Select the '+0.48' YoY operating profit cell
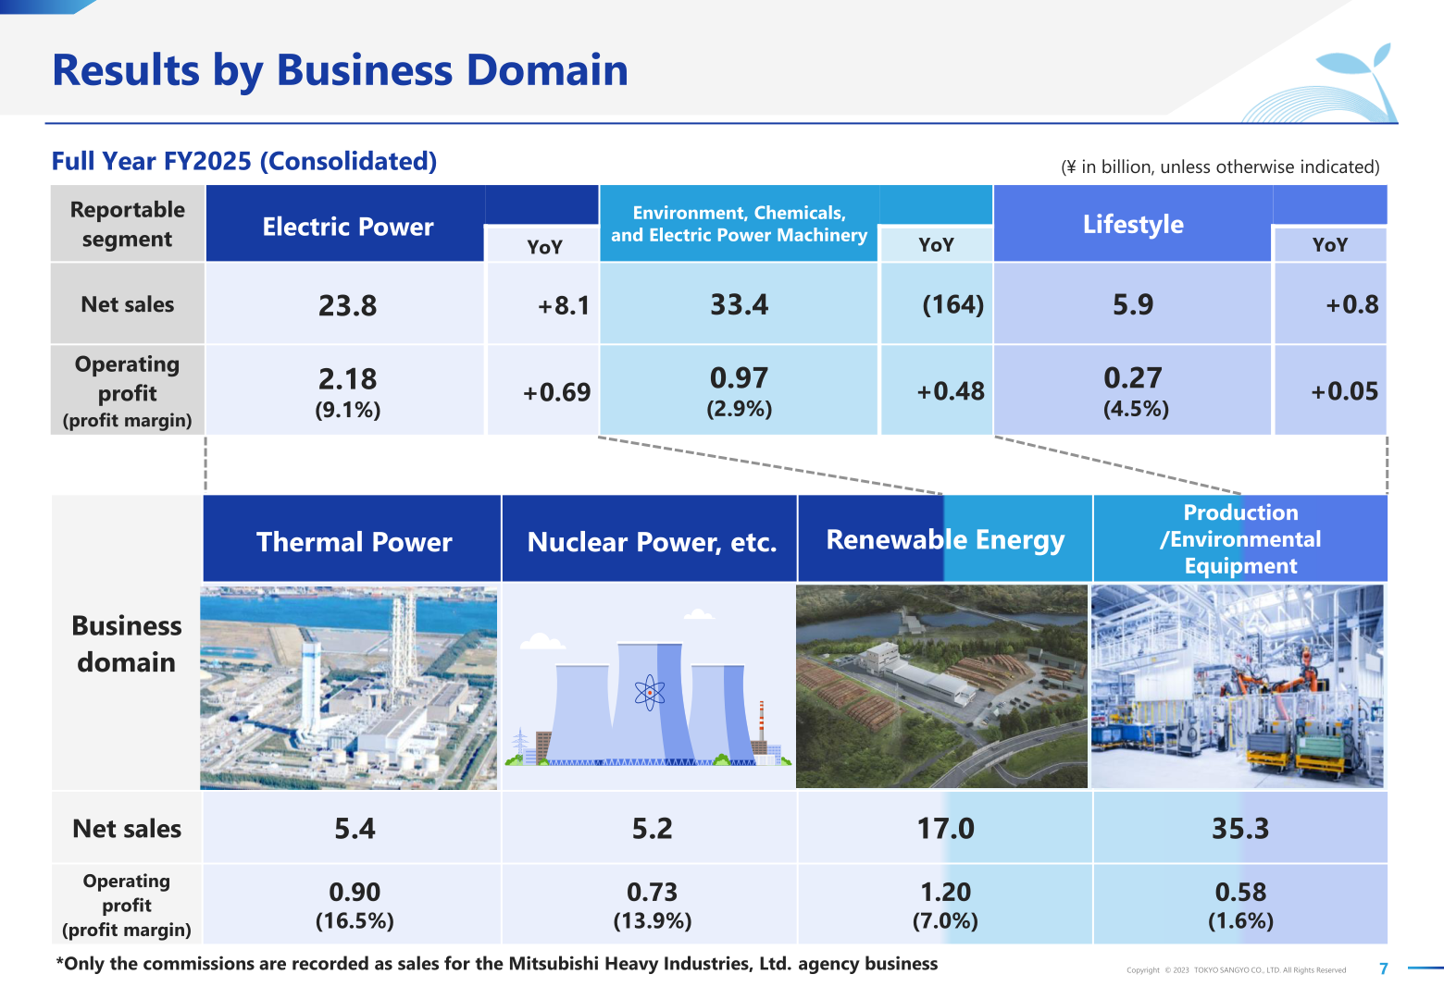 point(936,391)
